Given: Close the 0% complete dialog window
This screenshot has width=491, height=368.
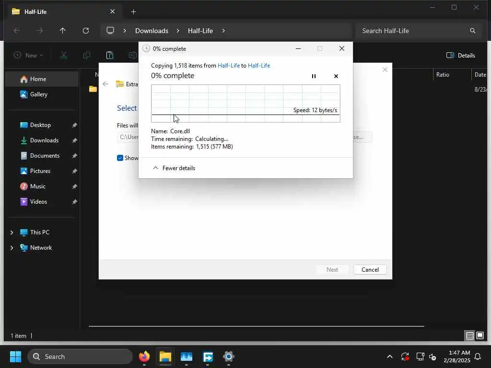Looking at the screenshot, I should (341, 48).
